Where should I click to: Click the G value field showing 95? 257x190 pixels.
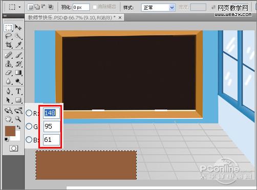click(x=52, y=126)
